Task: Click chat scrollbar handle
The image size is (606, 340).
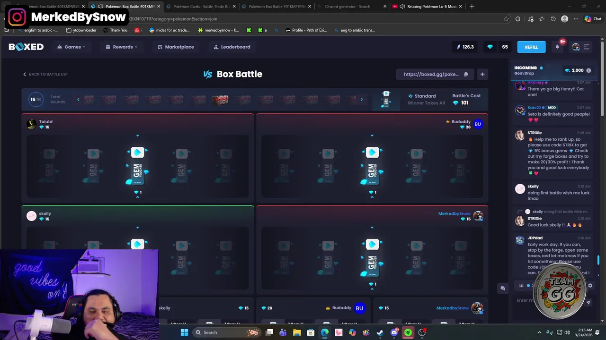Action: coord(598,260)
